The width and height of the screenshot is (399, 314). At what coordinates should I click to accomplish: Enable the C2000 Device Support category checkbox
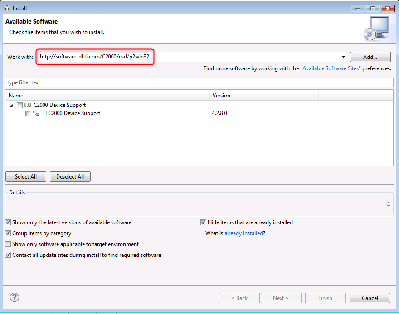point(19,105)
